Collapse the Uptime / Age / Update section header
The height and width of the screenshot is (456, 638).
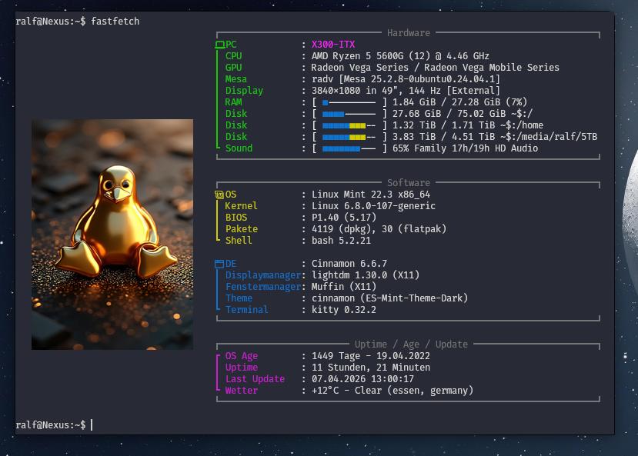pos(407,344)
